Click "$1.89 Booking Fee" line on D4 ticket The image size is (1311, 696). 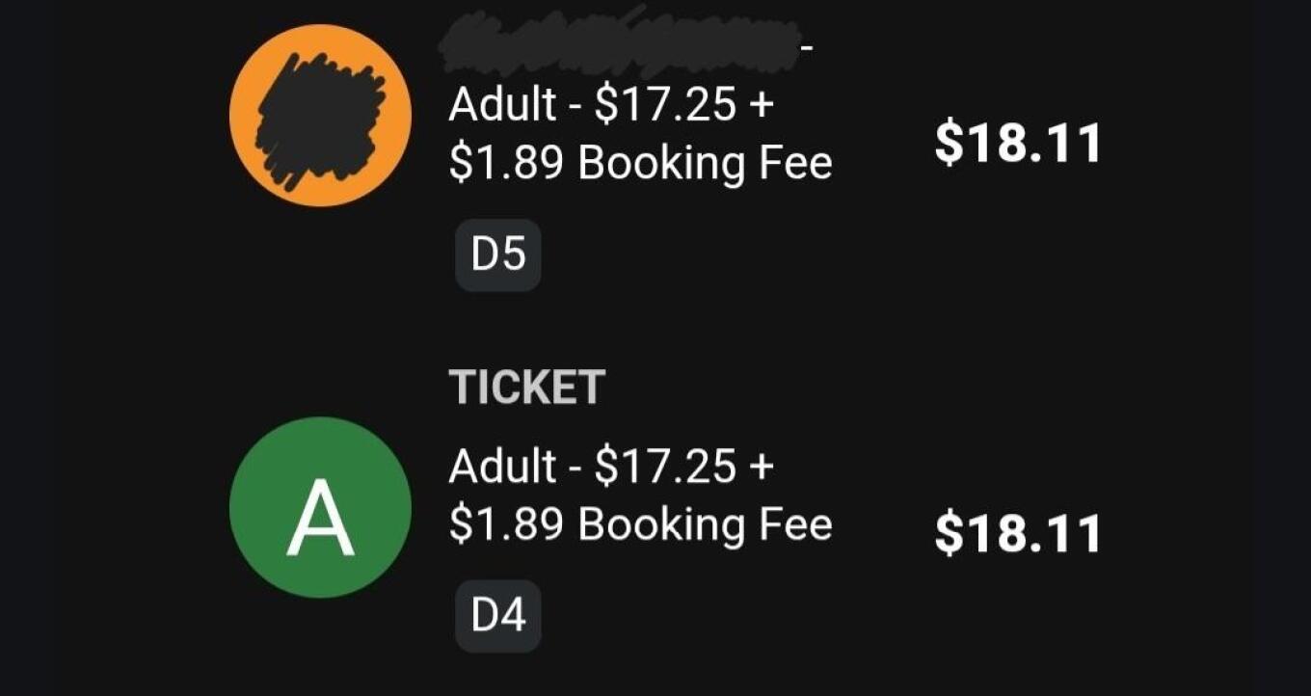coord(640,525)
